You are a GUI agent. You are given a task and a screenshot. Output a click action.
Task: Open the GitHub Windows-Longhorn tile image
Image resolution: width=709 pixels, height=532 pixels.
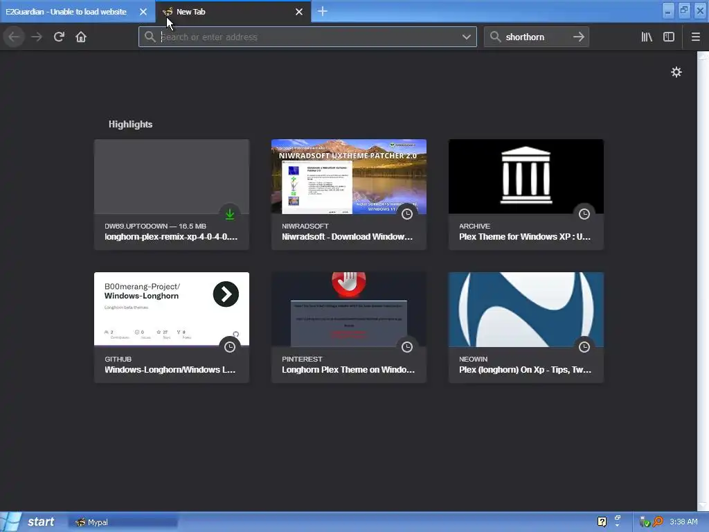172,309
